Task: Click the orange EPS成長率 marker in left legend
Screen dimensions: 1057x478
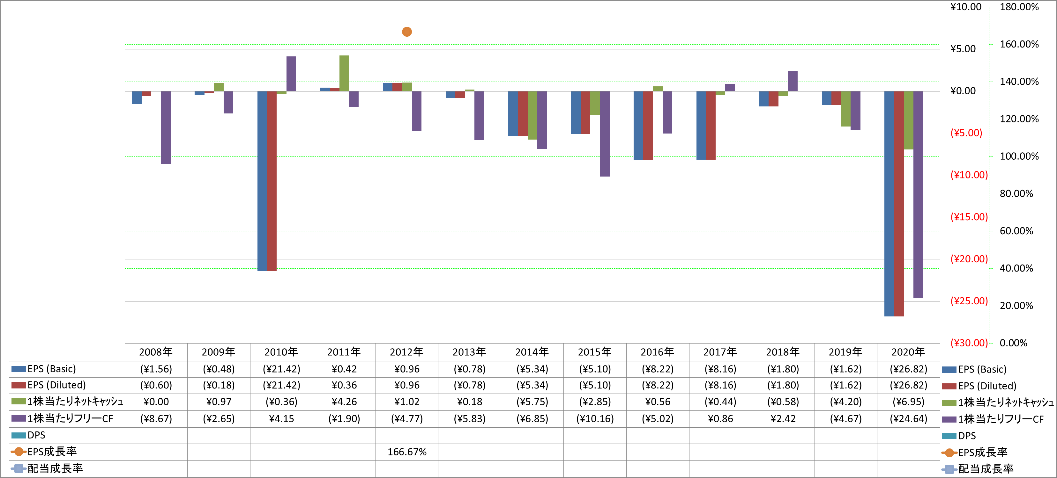Action: [19, 452]
